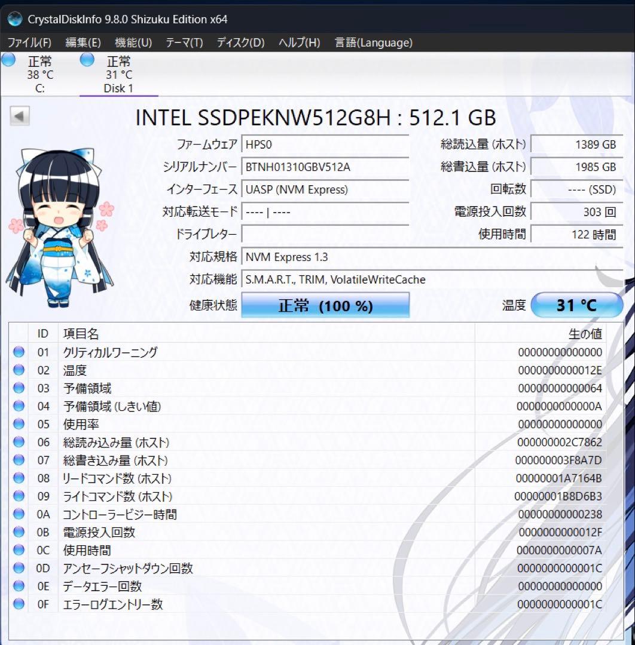Screen dimensions: 635x645
Task: Click raw value 0000000000012E
Action: point(560,370)
